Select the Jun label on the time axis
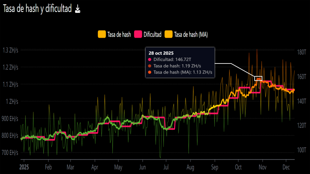Viewport: 310px width, 174px height. pos(143,167)
